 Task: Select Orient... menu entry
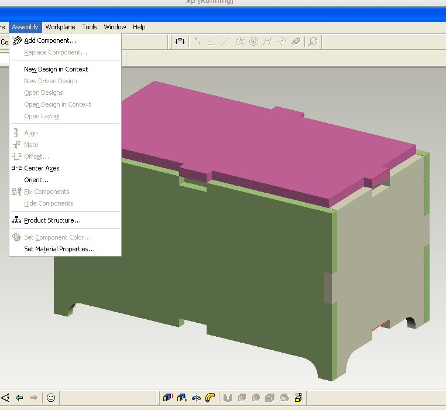[66, 180]
